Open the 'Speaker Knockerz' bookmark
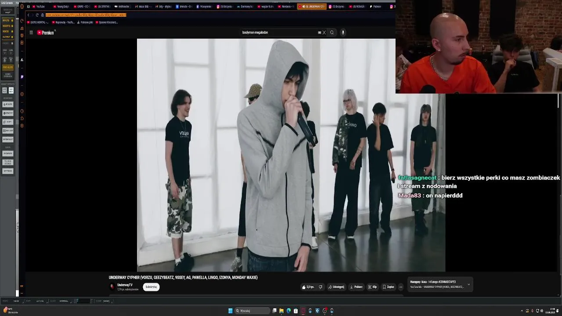Image resolution: width=562 pixels, height=316 pixels. (x=107, y=22)
